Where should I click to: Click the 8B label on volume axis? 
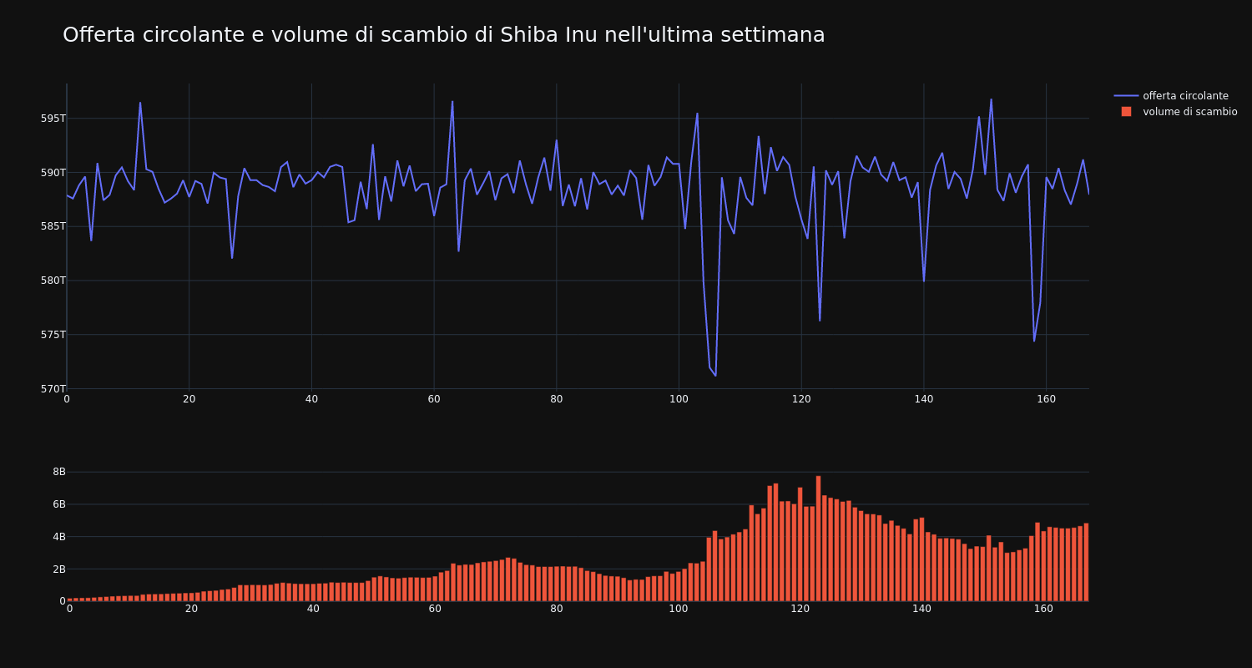tap(58, 472)
